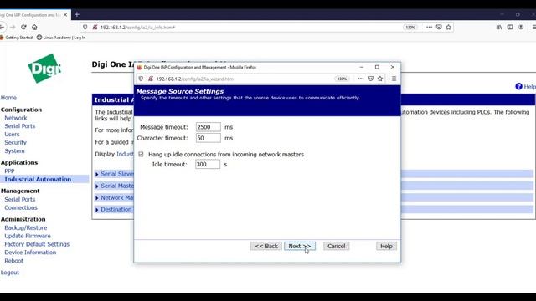Open PPP application link

(x=9, y=171)
